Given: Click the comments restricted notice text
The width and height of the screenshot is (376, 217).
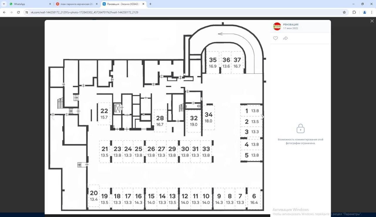Looking at the screenshot, I should tap(301, 141).
